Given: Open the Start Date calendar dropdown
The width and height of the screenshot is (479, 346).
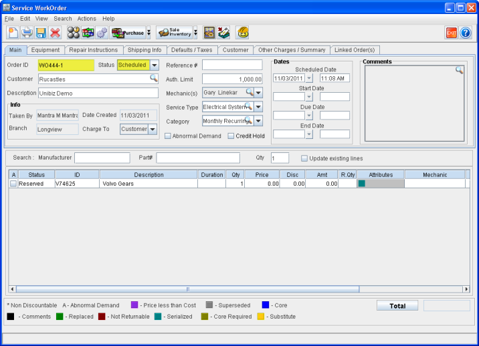Looking at the screenshot, I should [x=309, y=97].
